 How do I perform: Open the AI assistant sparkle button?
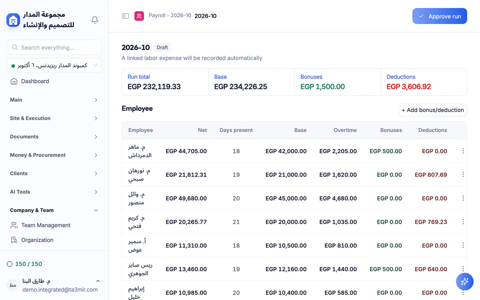[465, 282]
